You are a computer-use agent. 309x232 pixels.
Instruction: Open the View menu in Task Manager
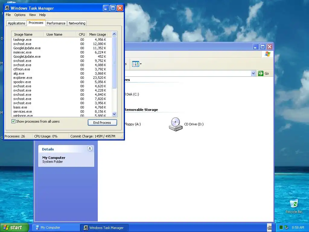32,15
